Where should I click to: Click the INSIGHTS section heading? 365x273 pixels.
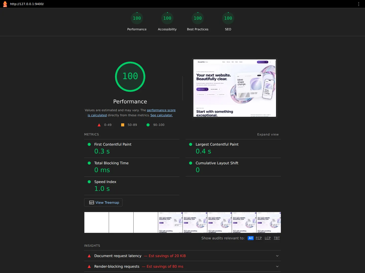click(92, 246)
